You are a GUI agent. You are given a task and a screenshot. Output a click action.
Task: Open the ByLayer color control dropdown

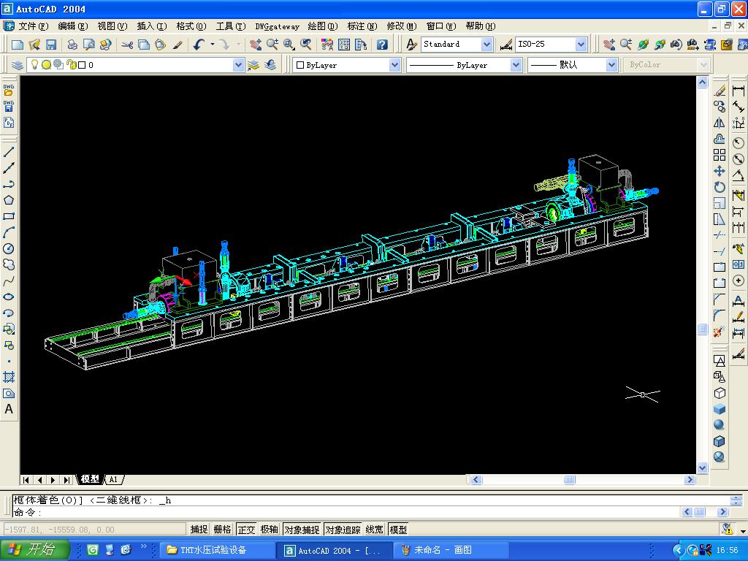(x=394, y=65)
